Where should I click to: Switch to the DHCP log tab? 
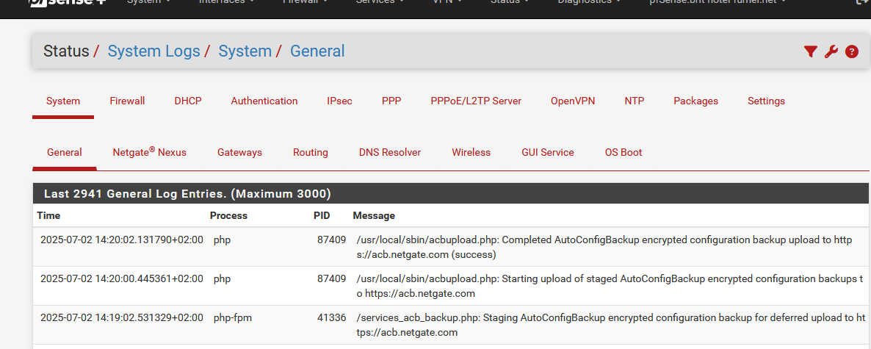188,101
